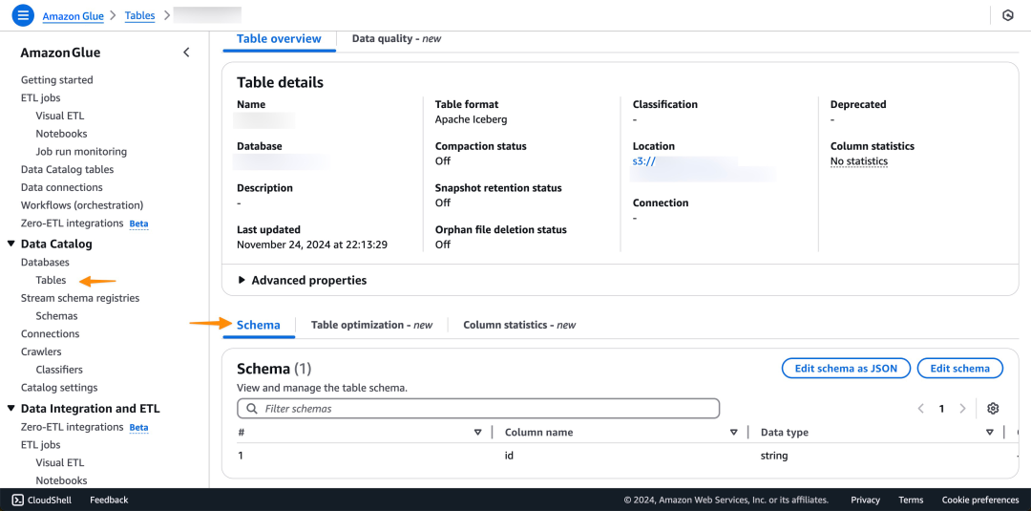Open Classifiers in sidebar
This screenshot has width=1031, height=511.
click(x=59, y=370)
